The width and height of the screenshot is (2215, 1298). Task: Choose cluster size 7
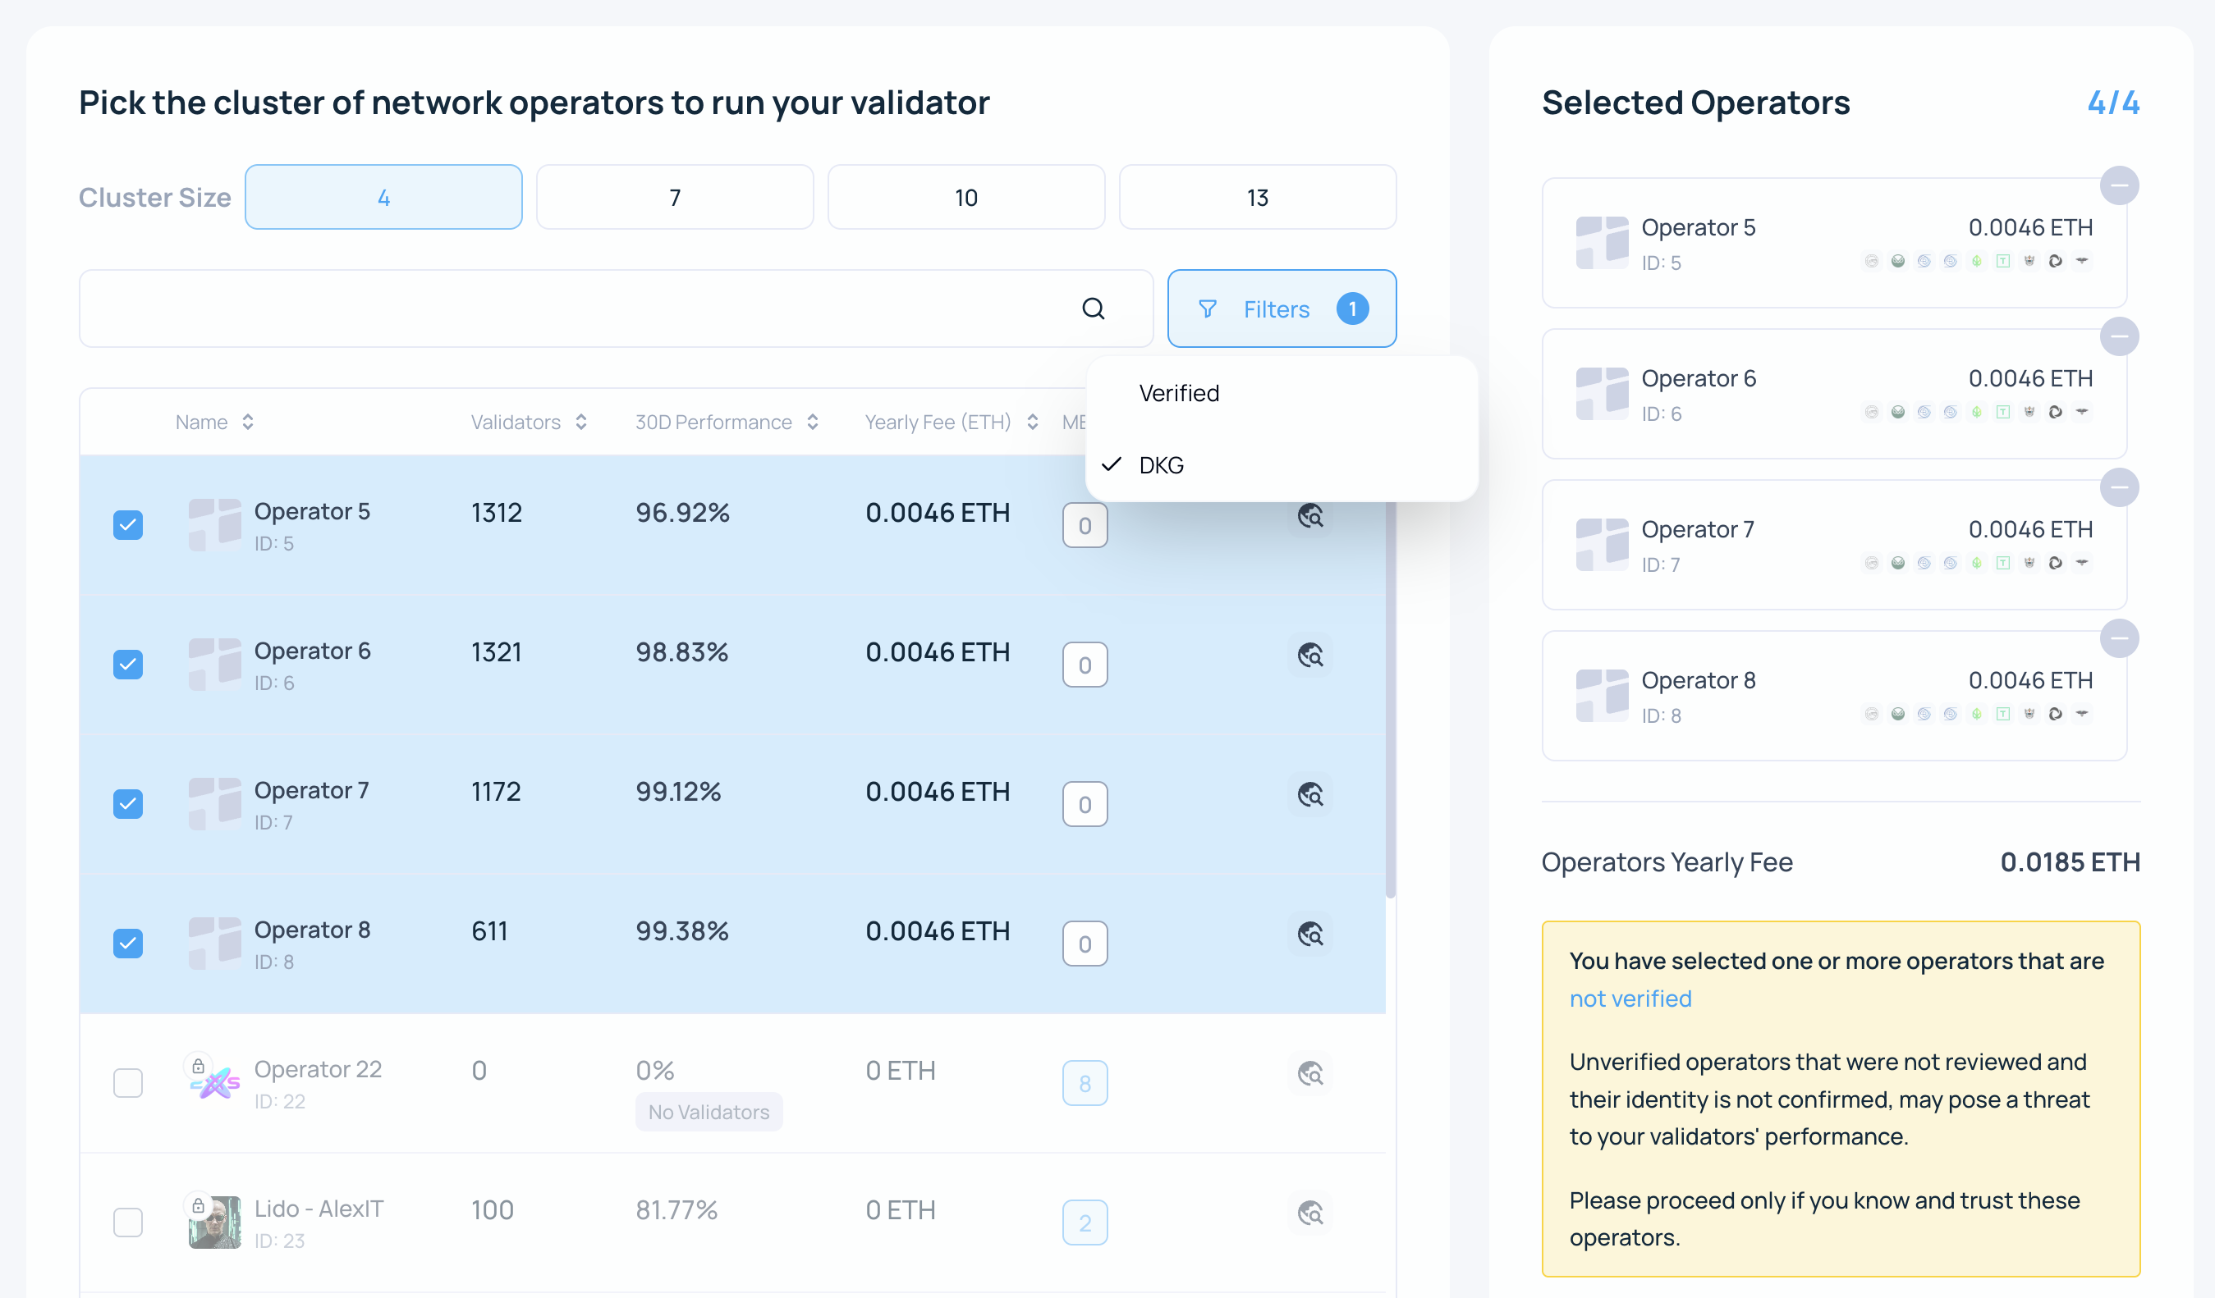(674, 198)
